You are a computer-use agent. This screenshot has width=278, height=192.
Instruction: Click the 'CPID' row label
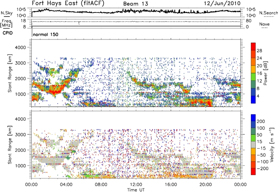click(x=8, y=33)
